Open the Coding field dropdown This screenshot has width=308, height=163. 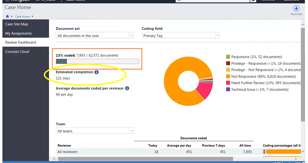click(180, 35)
